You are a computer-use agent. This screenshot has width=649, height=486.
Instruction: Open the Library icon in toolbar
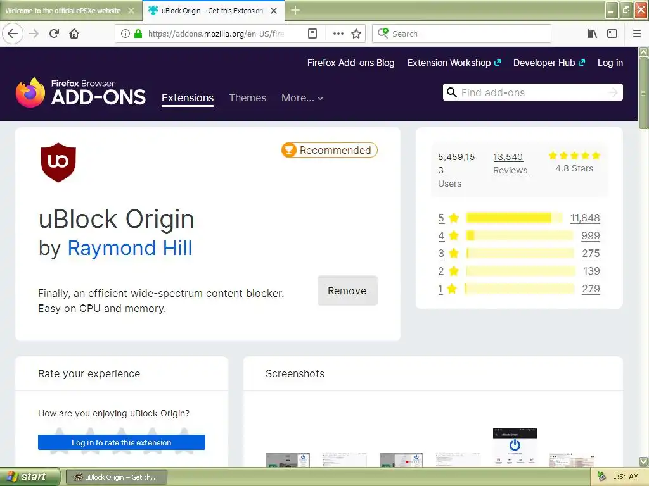(592, 34)
